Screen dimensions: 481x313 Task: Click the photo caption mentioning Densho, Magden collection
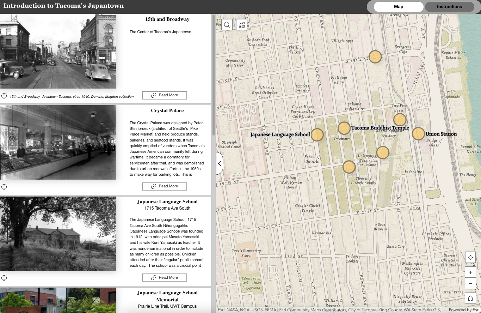click(72, 96)
